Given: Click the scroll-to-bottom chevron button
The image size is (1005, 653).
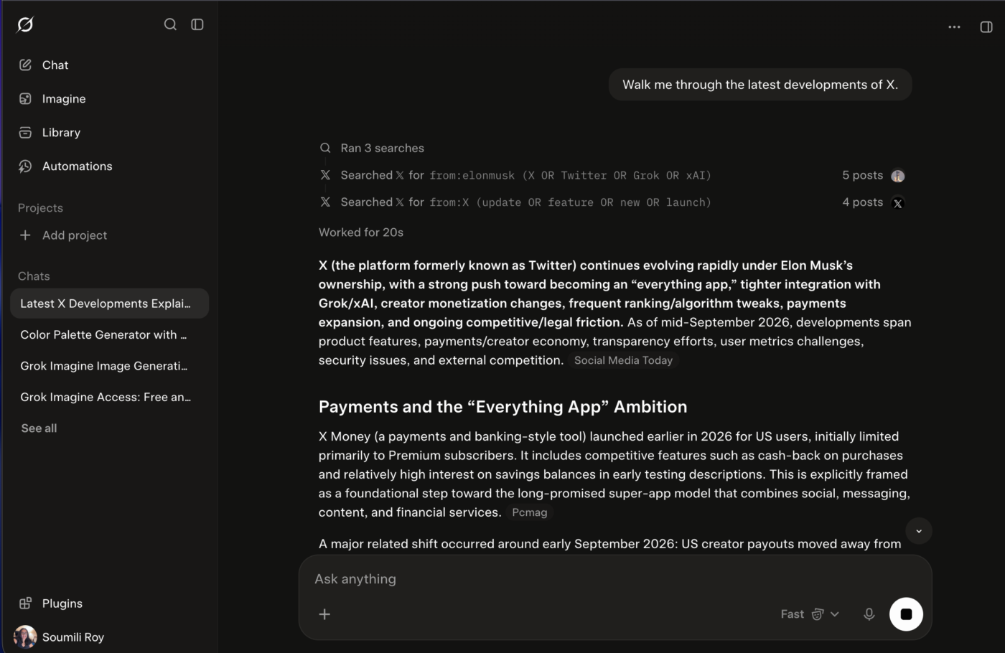Looking at the screenshot, I should [x=919, y=531].
